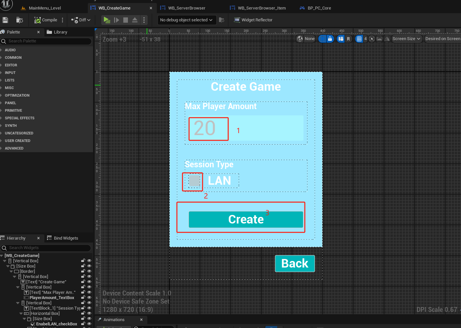This screenshot has width=461, height=328.
Task: Collapse the [Horizontal Box] tree node
Action: coord(21,314)
